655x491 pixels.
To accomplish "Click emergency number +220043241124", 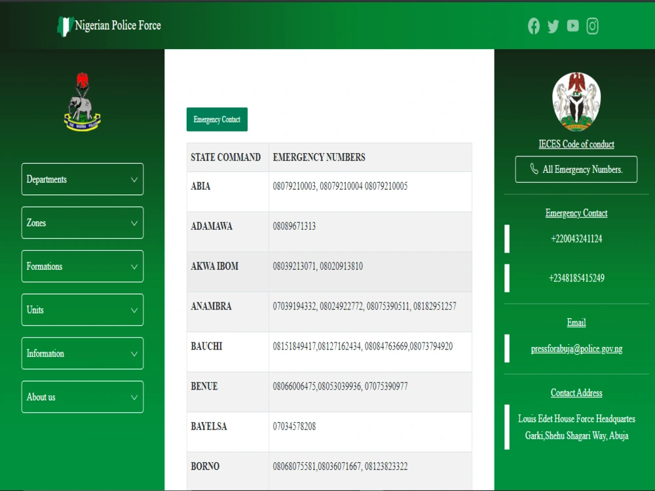I will click(576, 238).
